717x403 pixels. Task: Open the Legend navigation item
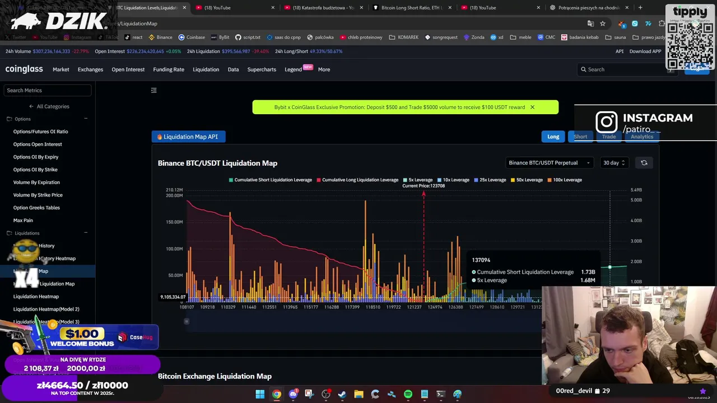pos(293,69)
